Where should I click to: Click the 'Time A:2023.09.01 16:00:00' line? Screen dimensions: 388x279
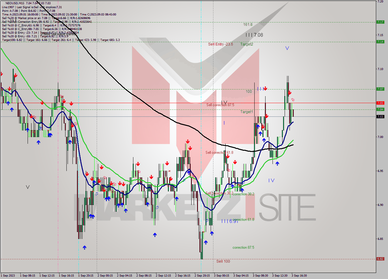point(20,14)
